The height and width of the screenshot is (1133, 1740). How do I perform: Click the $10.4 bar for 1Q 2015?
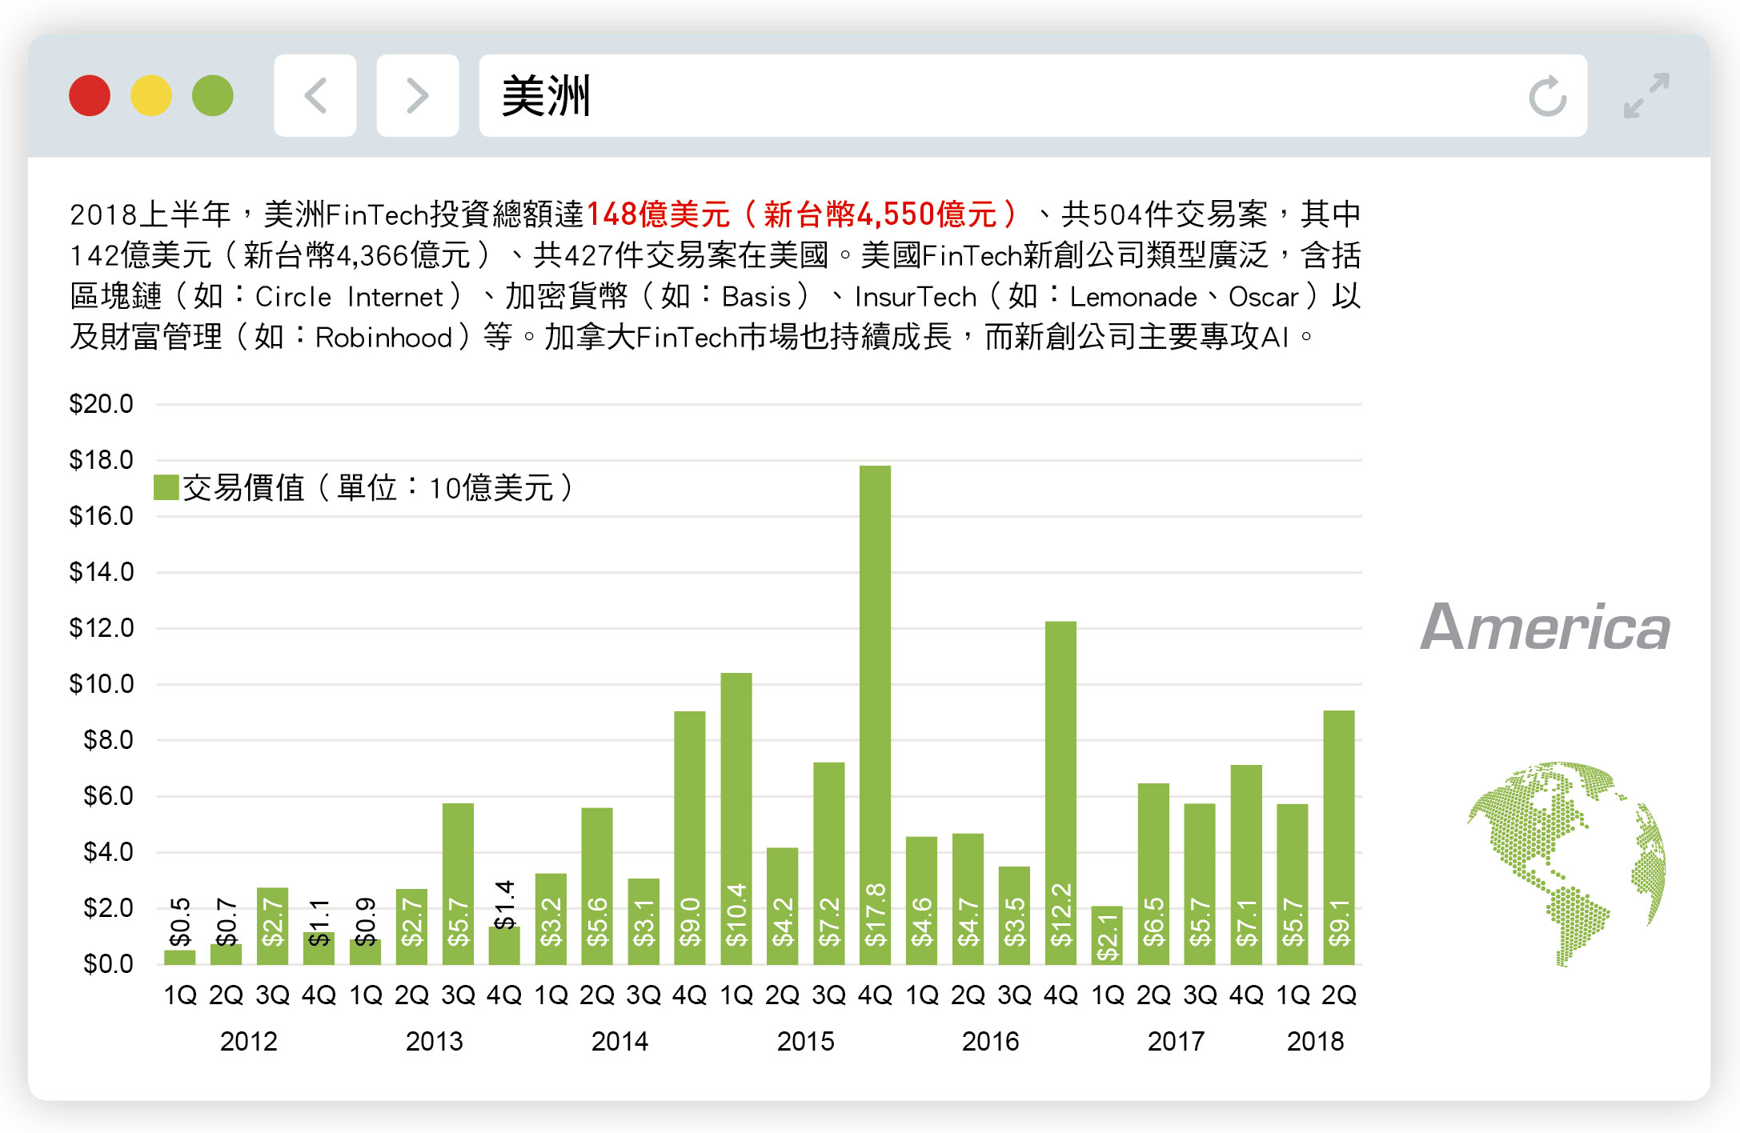coord(736,819)
